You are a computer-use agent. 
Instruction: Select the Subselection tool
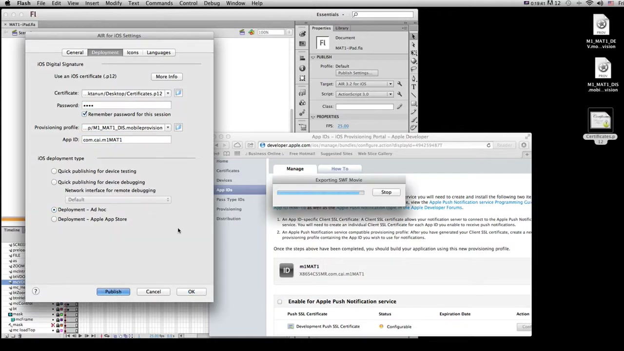pos(413,45)
